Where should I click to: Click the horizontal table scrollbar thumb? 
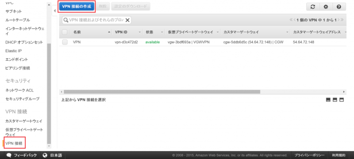click(162, 92)
